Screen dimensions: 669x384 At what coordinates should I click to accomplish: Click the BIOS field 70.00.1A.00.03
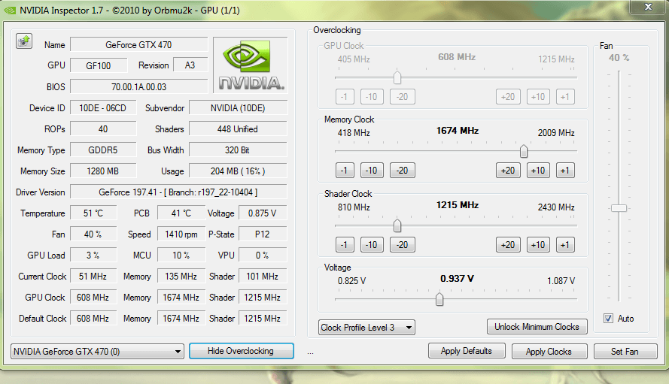pos(138,86)
